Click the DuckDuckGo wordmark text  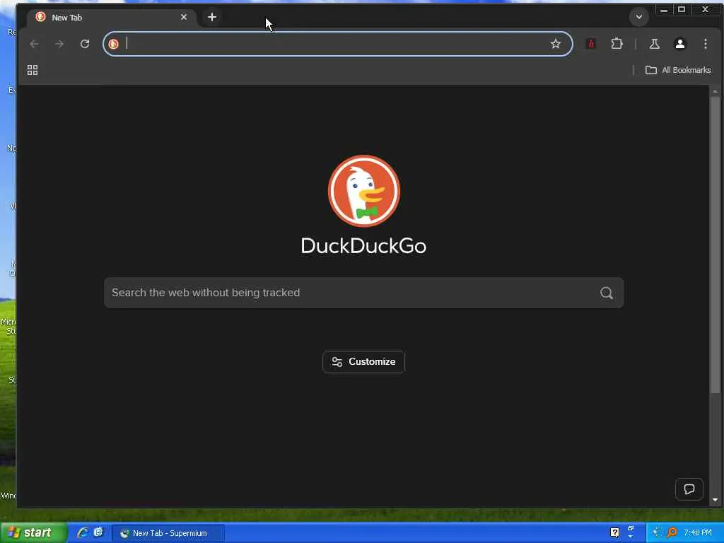tap(364, 245)
